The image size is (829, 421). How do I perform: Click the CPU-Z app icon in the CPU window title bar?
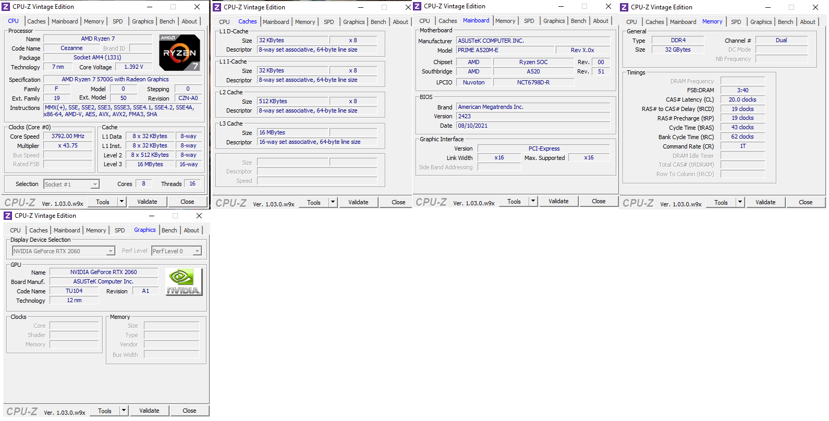click(6, 7)
